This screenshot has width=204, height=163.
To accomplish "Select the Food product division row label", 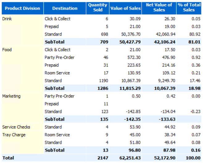I will coord(7,50).
